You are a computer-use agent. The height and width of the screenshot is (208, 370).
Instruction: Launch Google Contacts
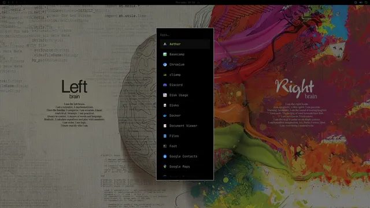(x=185, y=157)
